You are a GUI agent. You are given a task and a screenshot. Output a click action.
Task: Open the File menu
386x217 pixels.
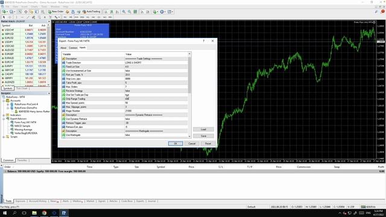7,7
